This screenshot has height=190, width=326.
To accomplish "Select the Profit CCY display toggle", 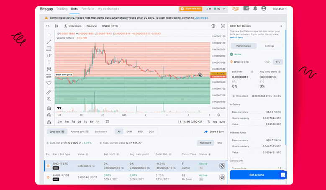I will click(205, 143).
